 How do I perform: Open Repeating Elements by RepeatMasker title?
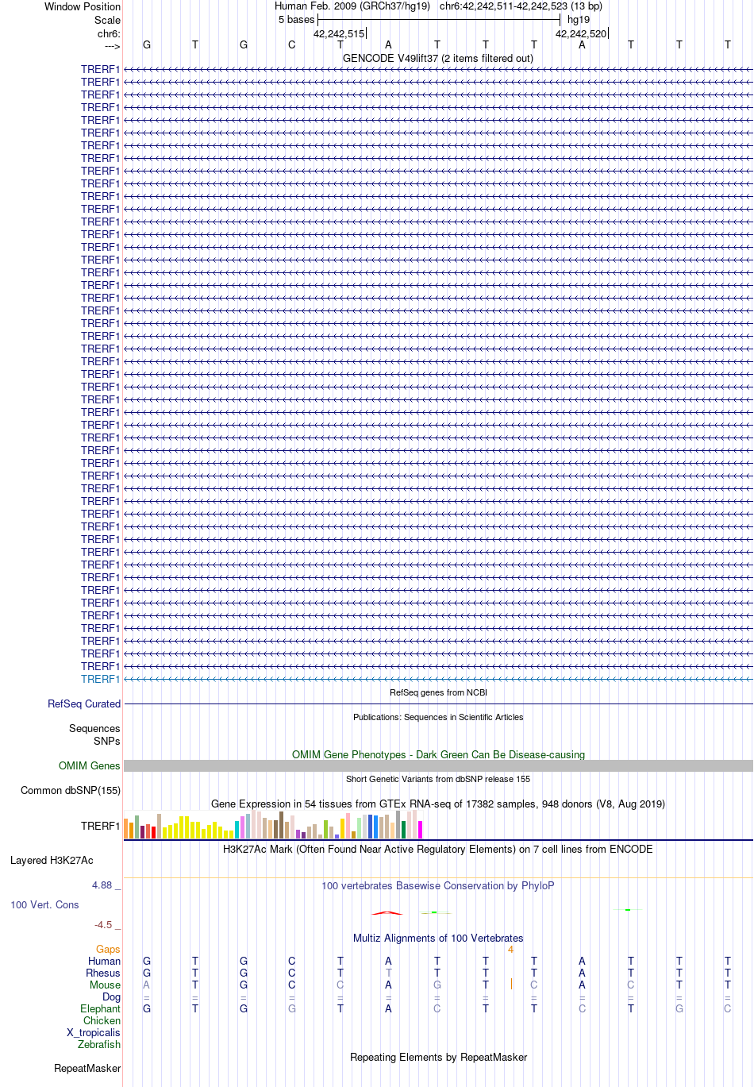[x=438, y=1057]
